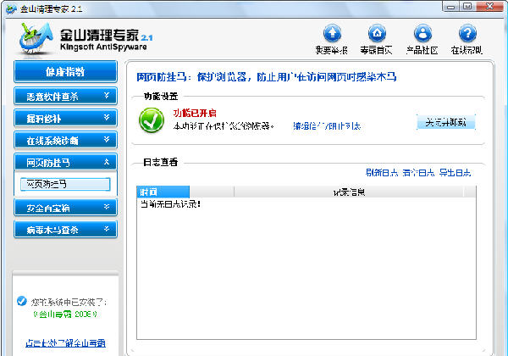
Task: Open link to learn about 金山毒霸
Action: point(65,343)
